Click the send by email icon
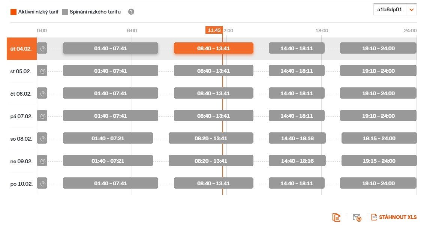 tap(357, 217)
